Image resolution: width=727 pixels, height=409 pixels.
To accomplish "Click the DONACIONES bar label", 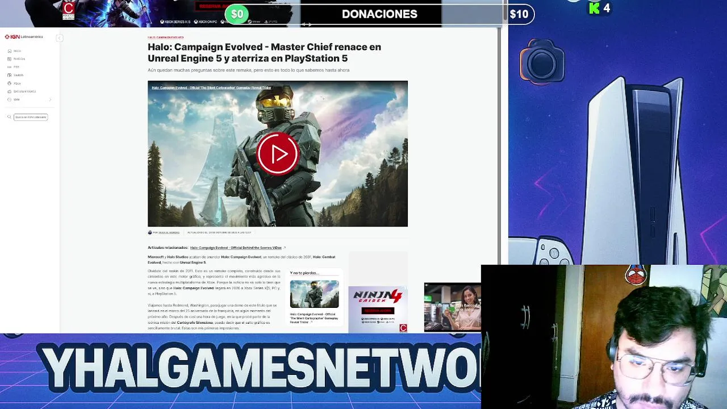I will coord(379,14).
